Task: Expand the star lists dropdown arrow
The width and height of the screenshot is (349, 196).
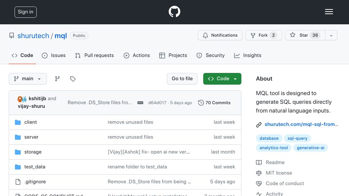Action: [331, 35]
